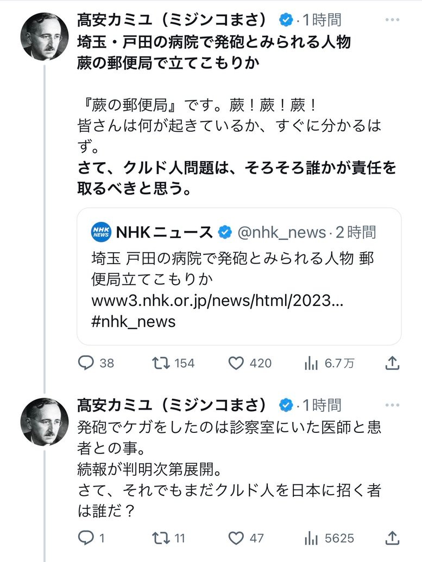Share the second tweet
Image resolution: width=422 pixels, height=562 pixels.
(392, 537)
